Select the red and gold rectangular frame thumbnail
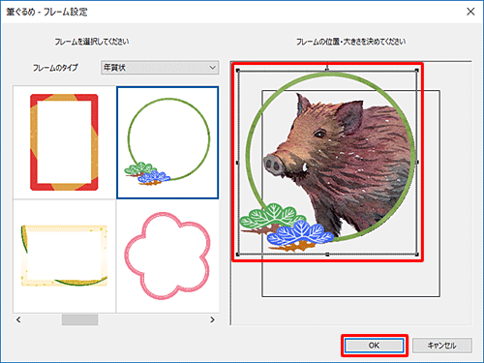The width and height of the screenshot is (484, 363). [x=64, y=142]
